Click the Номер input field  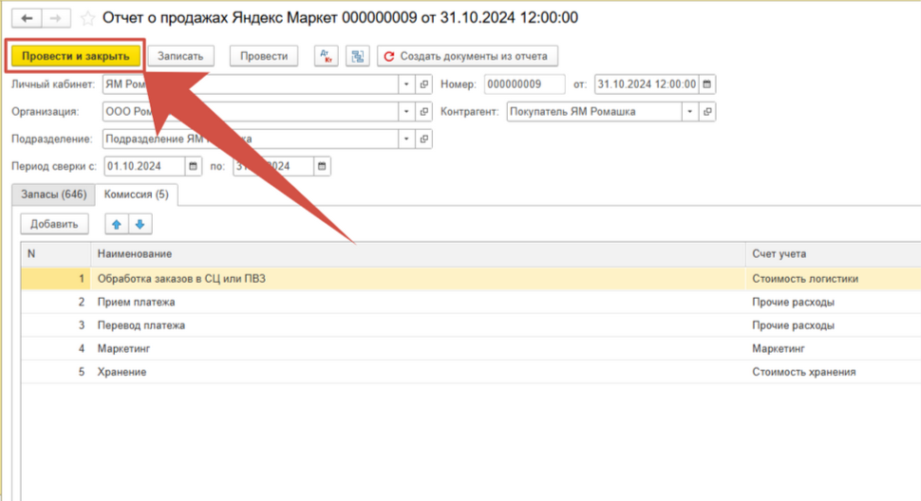click(523, 84)
